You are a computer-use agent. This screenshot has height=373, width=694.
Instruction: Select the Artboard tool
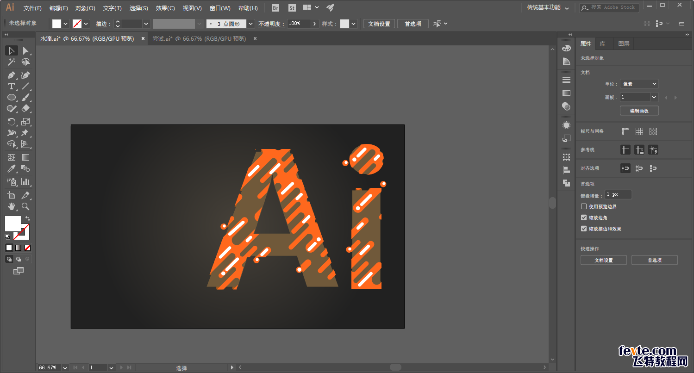12,195
